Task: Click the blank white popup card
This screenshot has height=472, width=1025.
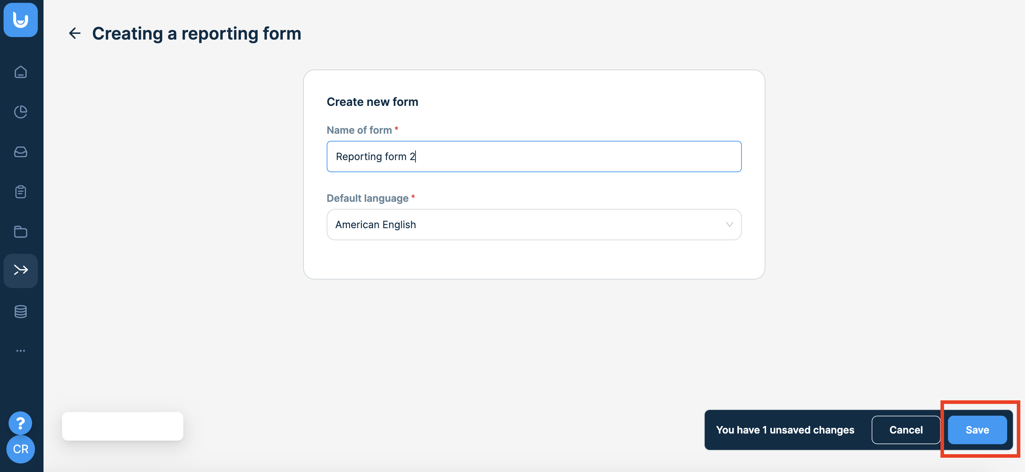Action: [123, 426]
